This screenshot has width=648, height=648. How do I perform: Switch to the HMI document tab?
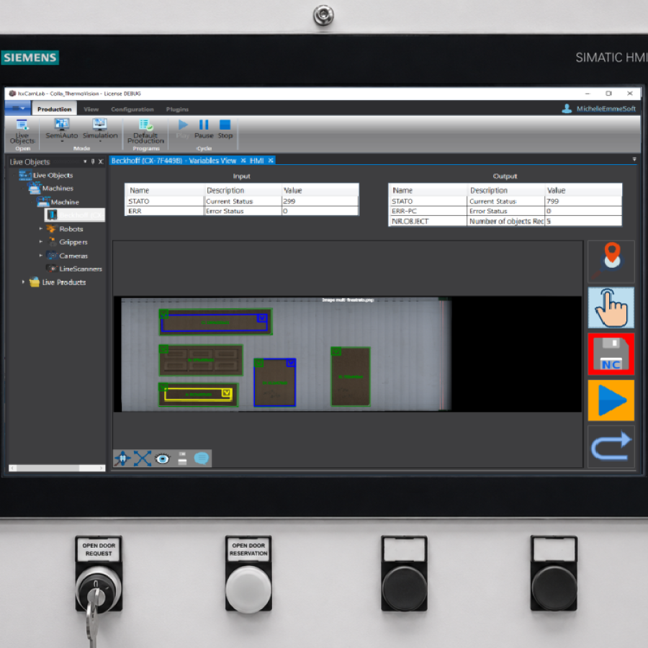pos(256,161)
